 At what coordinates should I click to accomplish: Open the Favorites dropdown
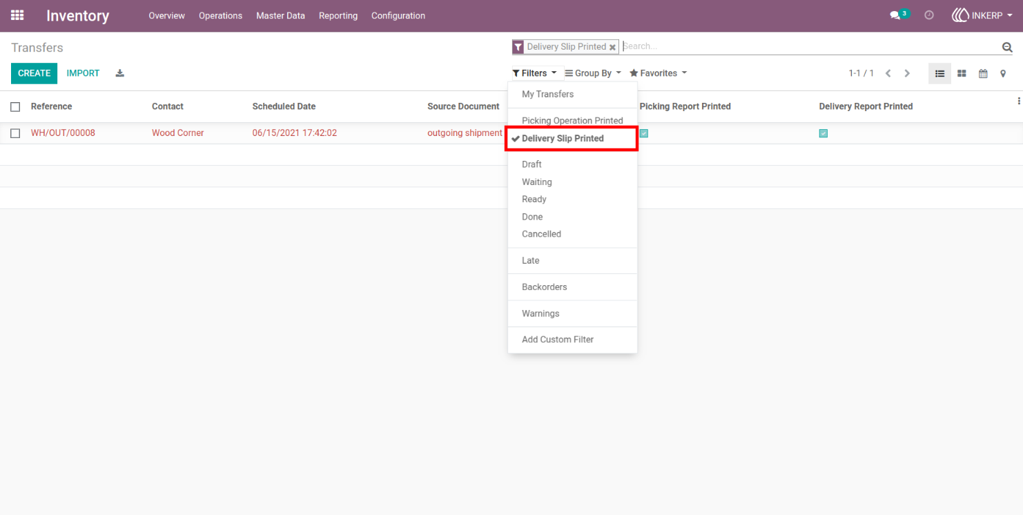[x=658, y=73]
